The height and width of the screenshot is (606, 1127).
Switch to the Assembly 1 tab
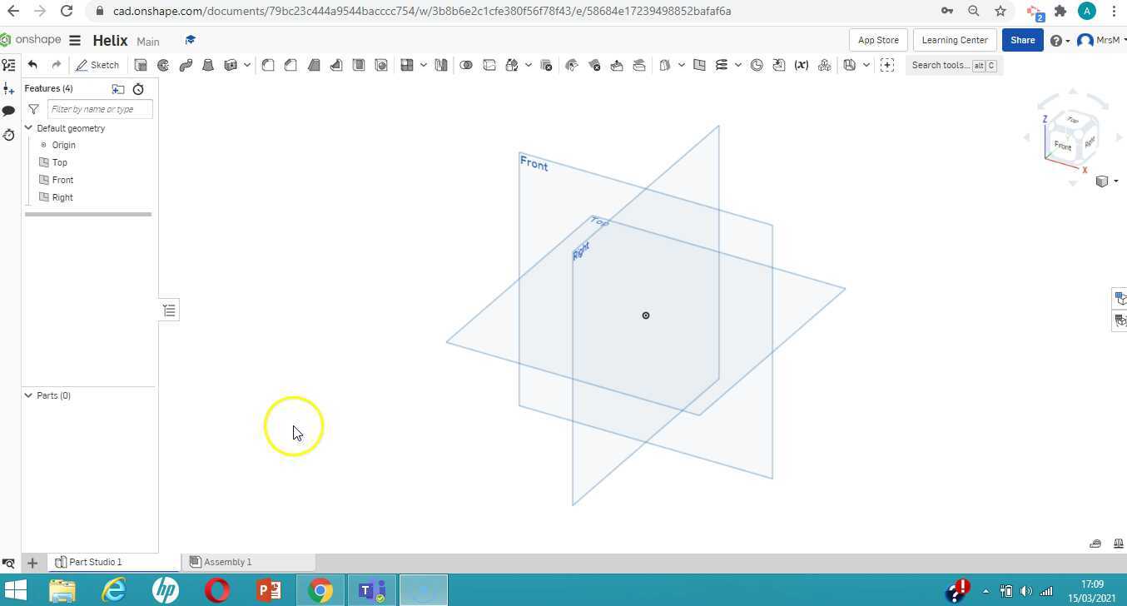tap(226, 562)
